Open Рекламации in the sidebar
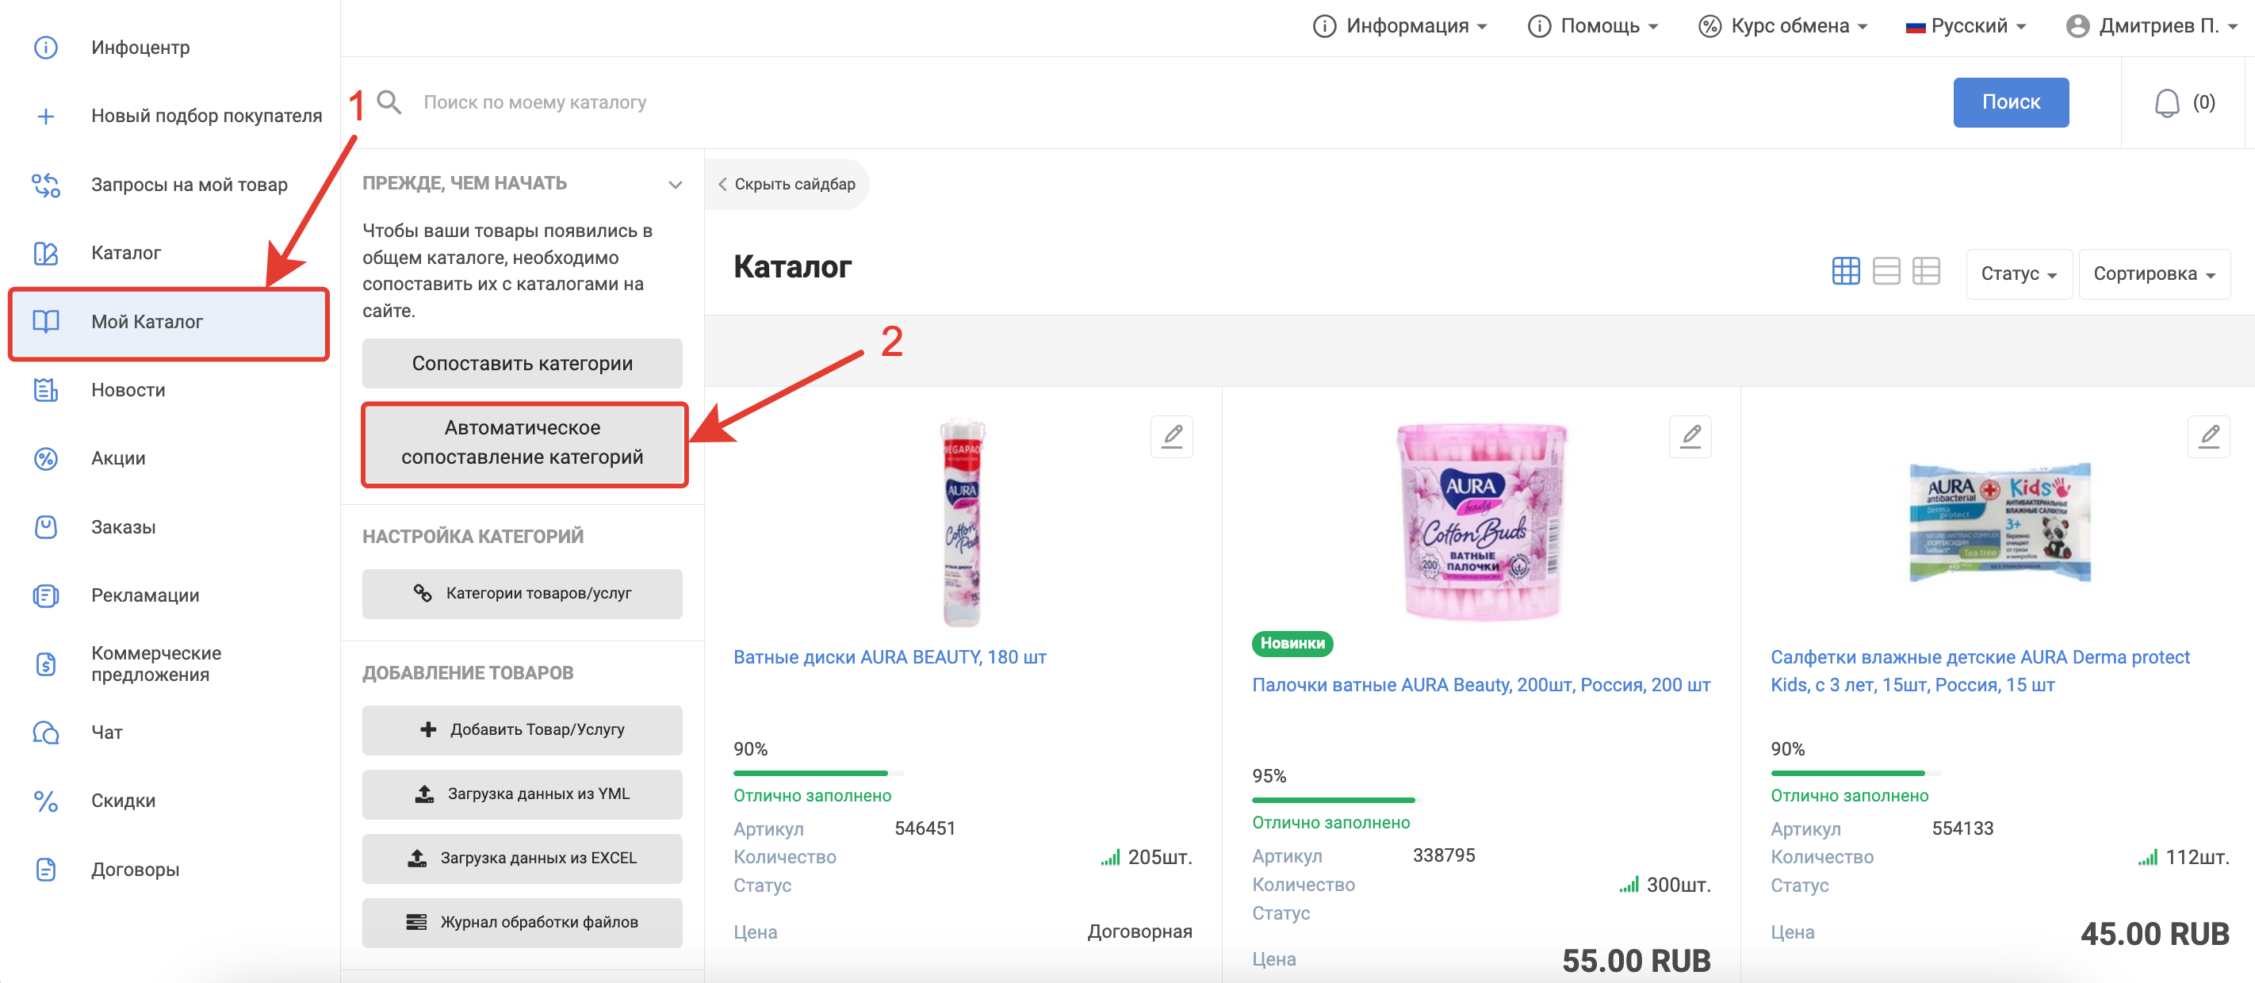2255x983 pixels. click(x=144, y=595)
